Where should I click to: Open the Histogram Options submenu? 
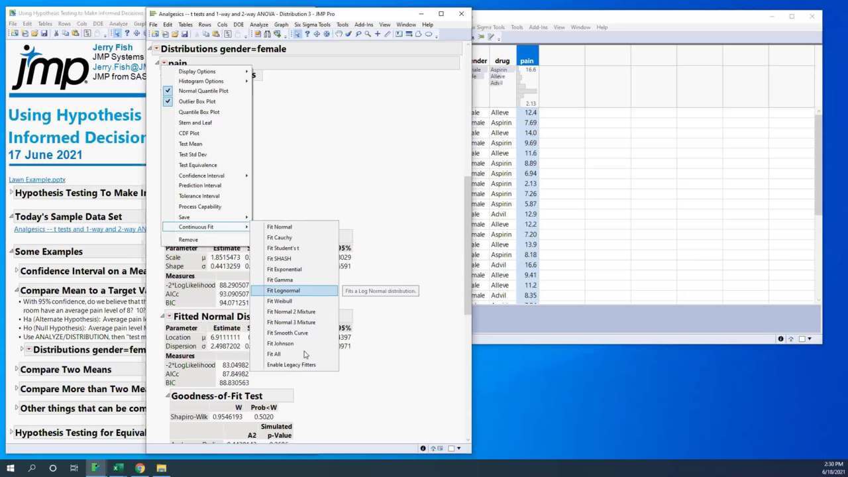tap(201, 81)
